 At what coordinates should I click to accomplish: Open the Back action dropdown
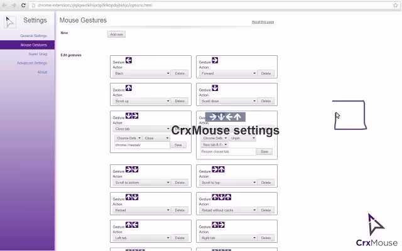tap(141, 73)
